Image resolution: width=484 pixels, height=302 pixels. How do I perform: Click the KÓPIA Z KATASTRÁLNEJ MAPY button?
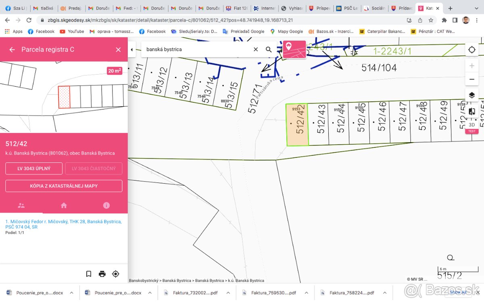[64, 186]
